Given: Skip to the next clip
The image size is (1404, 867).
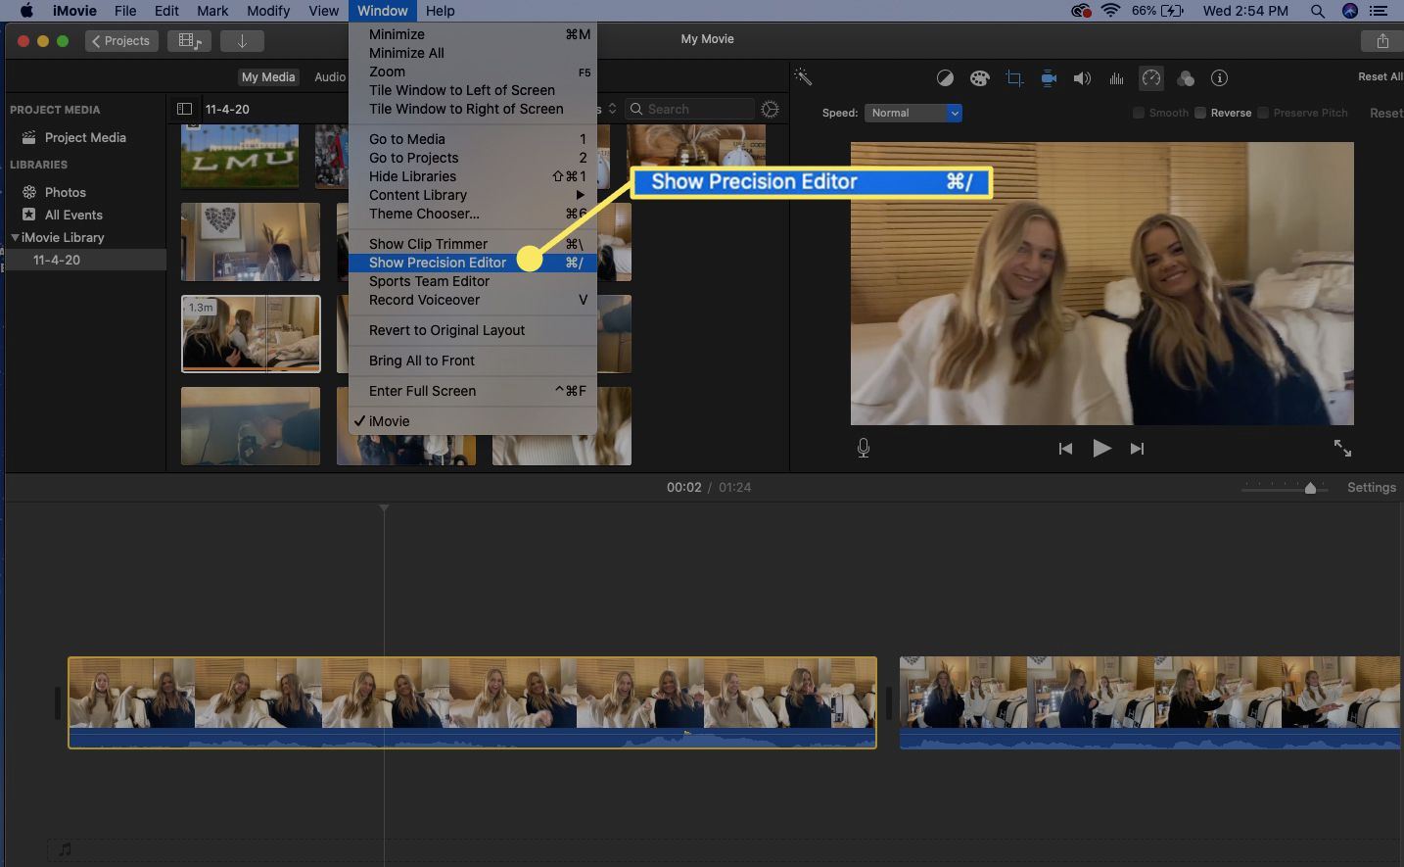Looking at the screenshot, I should click(x=1137, y=449).
